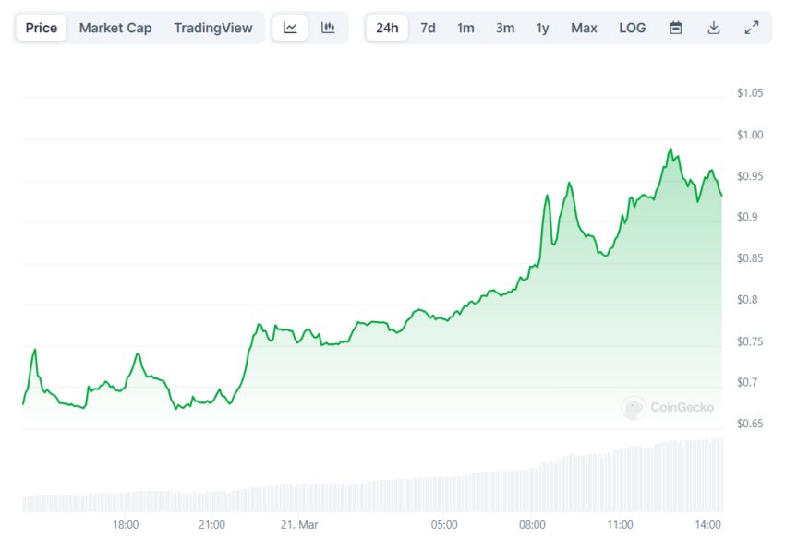
Task: Expand chart to fullscreen
Action: tap(752, 28)
